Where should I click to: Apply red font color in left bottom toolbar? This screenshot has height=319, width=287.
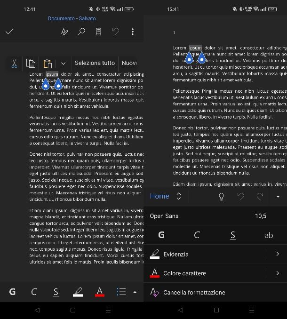point(100,292)
